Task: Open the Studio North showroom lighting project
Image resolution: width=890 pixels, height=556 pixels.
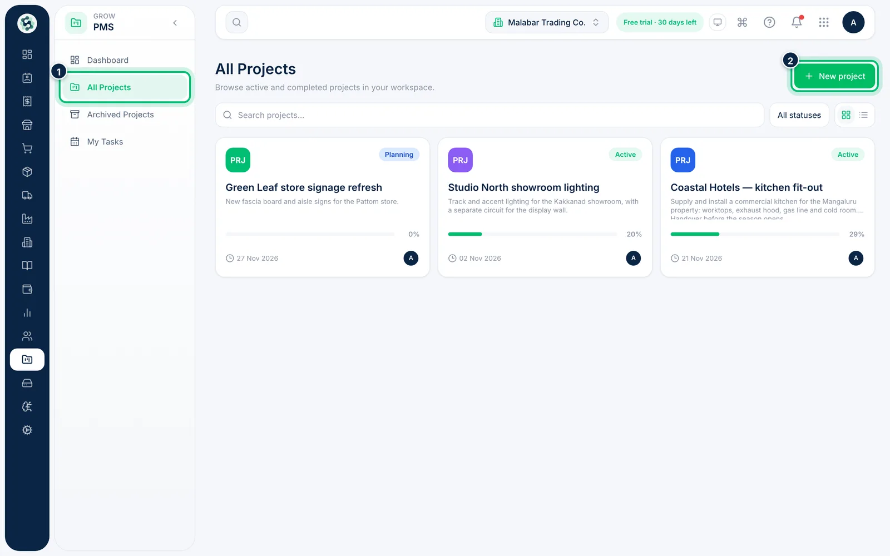Action: (x=545, y=207)
